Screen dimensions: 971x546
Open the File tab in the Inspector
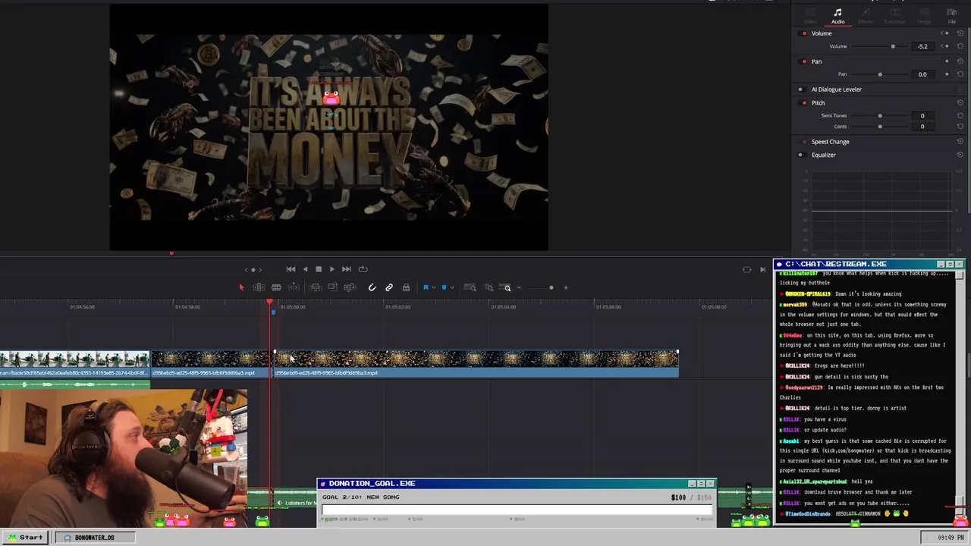coord(951,16)
